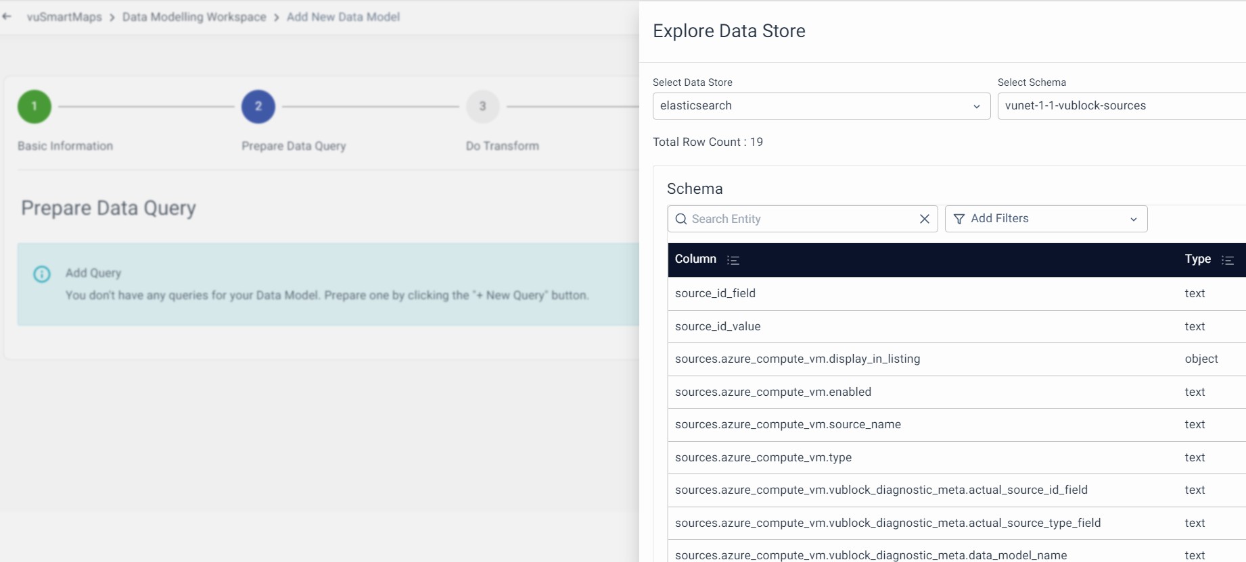
Task: Click the back arrow icon in breadcrumb
Action: pyautogui.click(x=7, y=17)
